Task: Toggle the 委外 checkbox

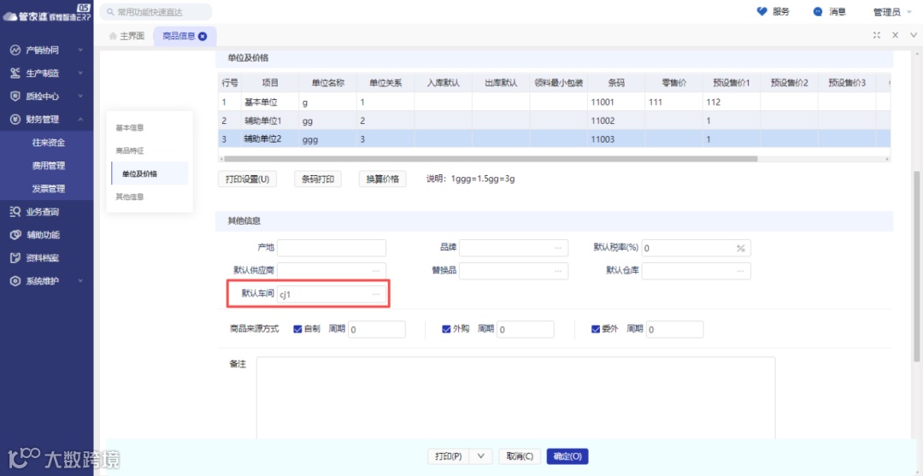Action: click(x=595, y=330)
